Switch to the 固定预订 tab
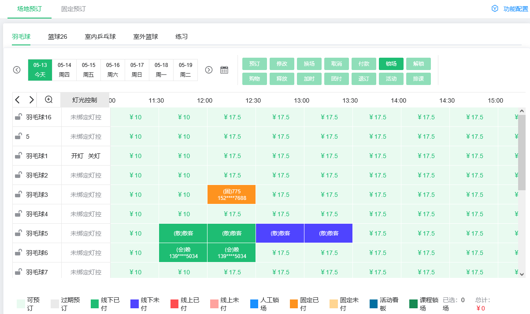530x314 pixels. [x=74, y=9]
